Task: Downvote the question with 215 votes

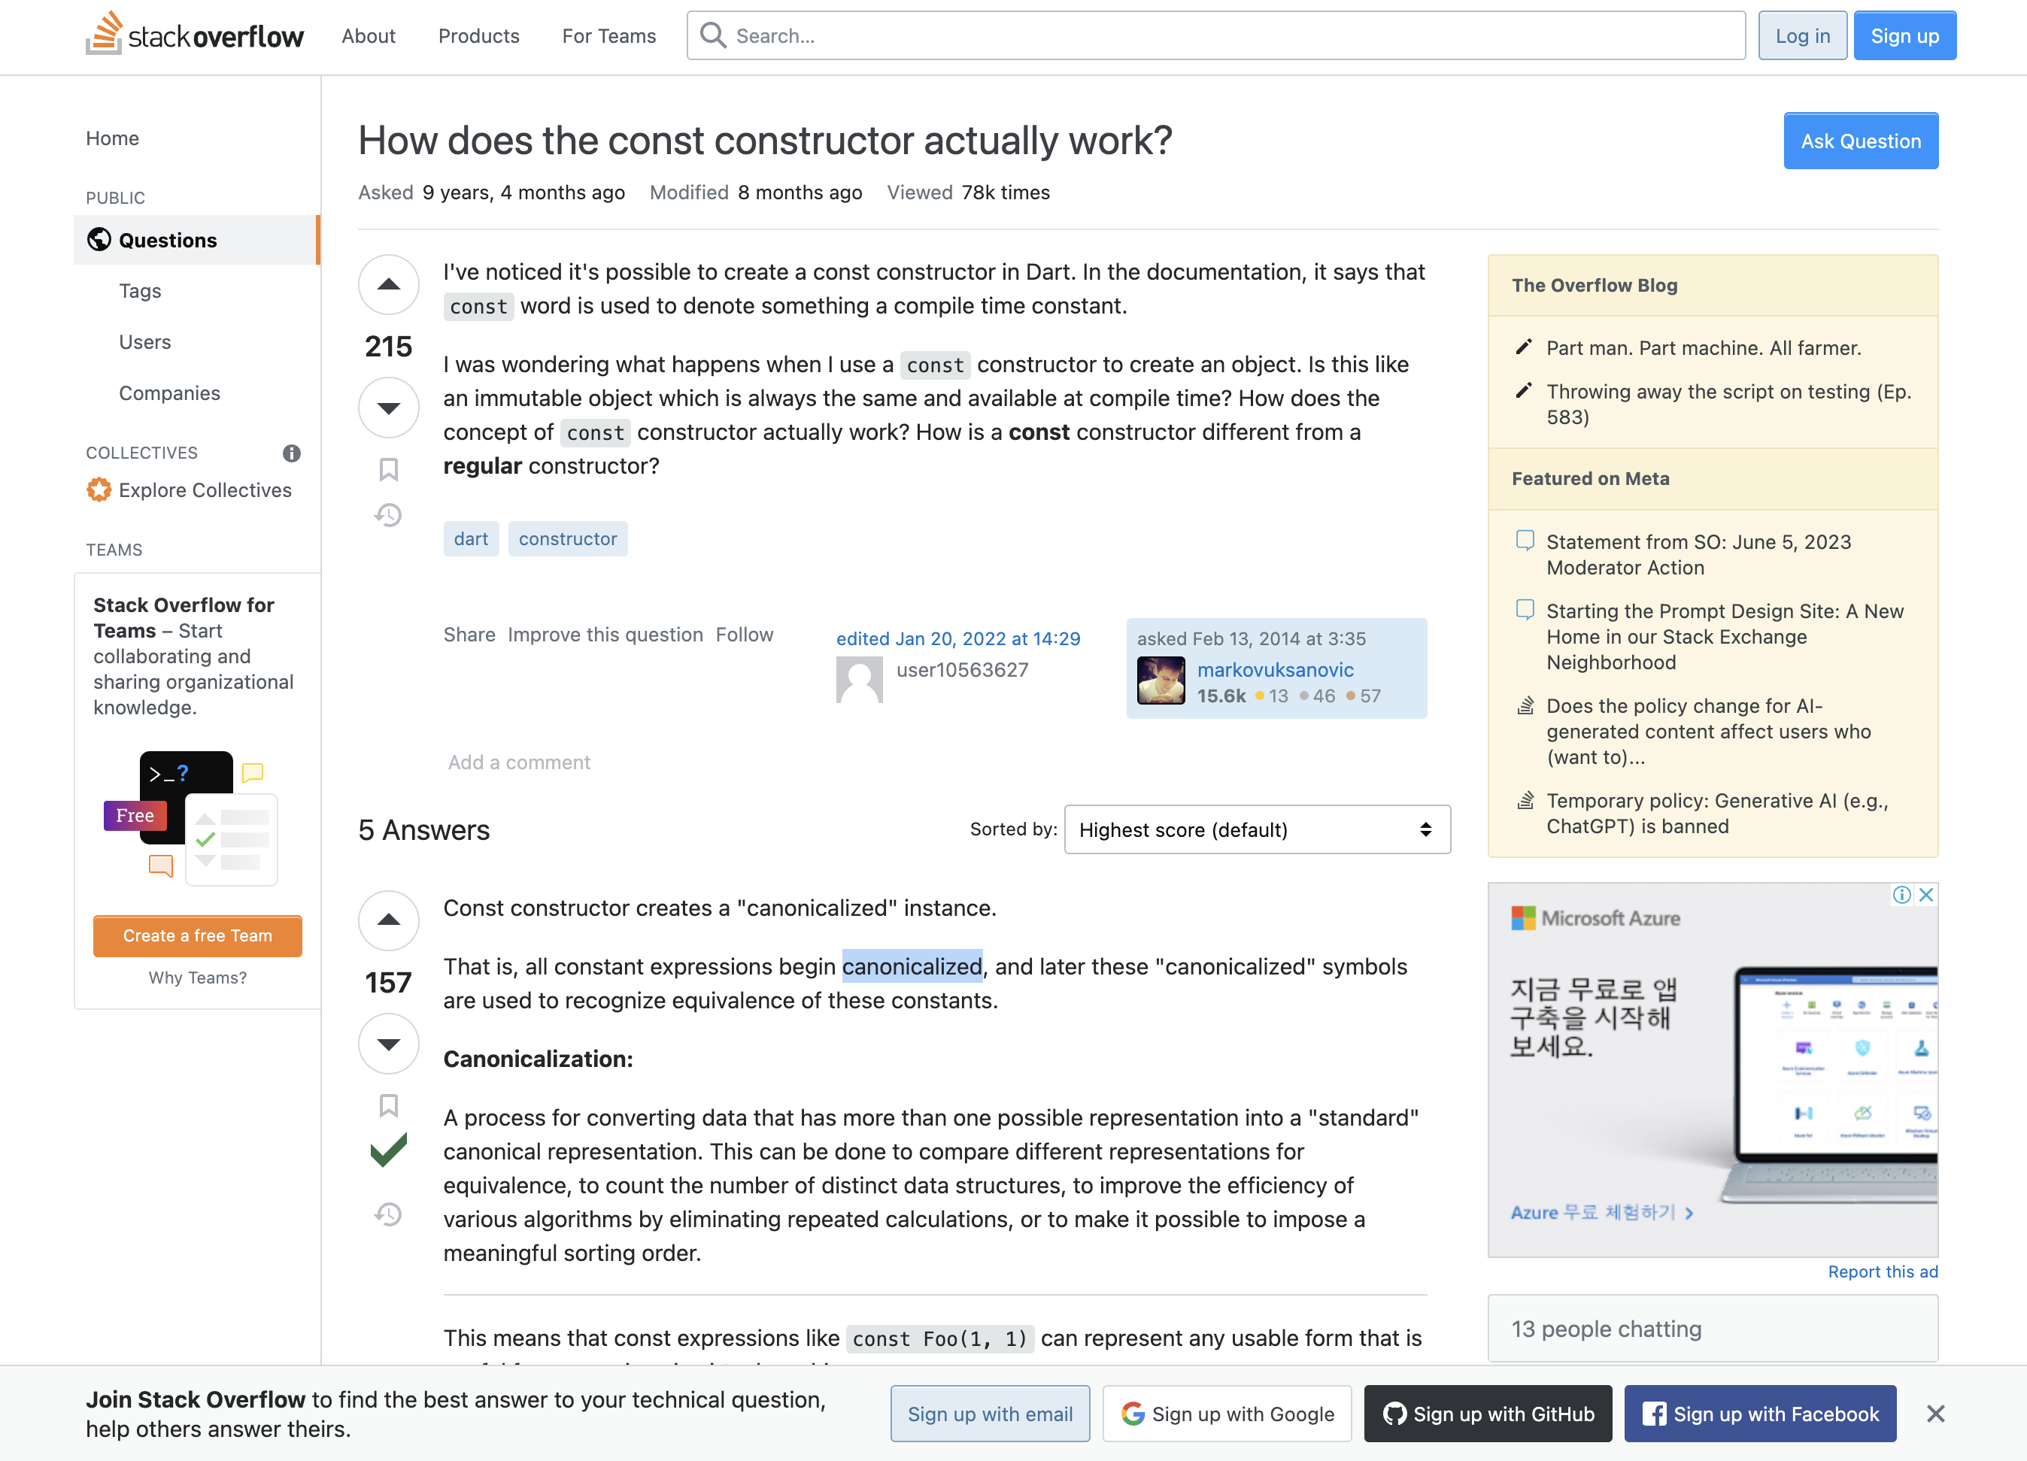Action: 389,408
